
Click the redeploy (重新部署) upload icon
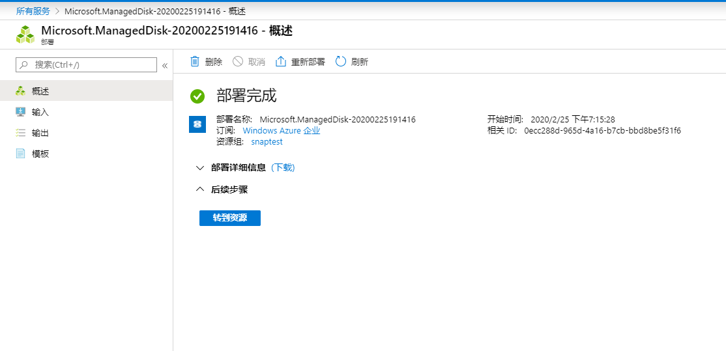pyautogui.click(x=281, y=61)
